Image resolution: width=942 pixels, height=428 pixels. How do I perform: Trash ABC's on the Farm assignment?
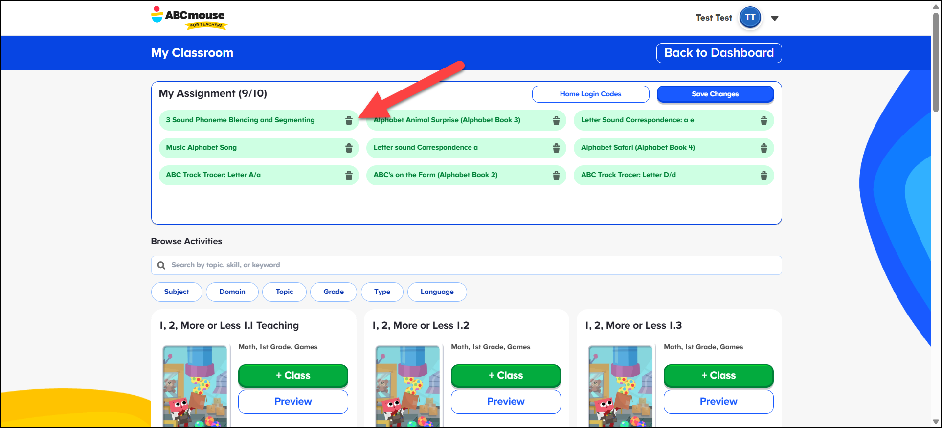pos(556,175)
